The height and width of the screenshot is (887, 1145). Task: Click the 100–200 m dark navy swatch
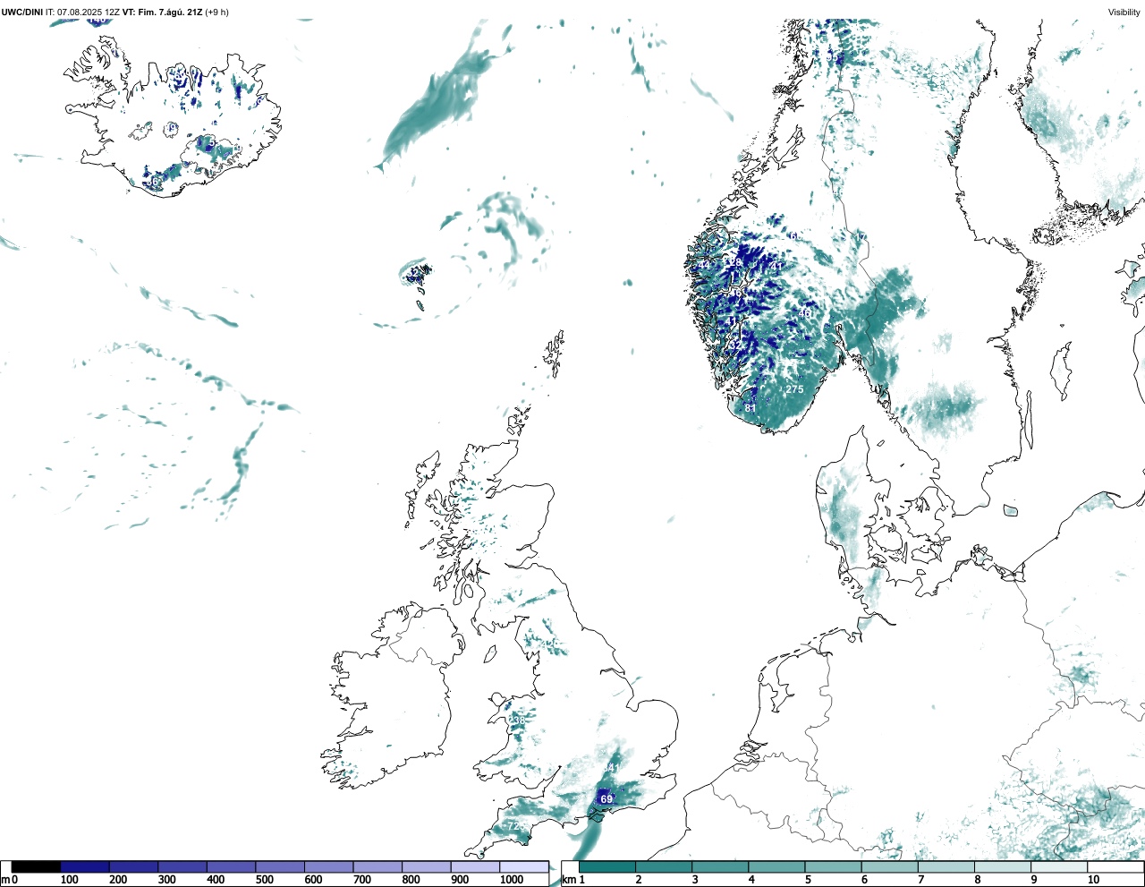pyautogui.click(x=85, y=867)
